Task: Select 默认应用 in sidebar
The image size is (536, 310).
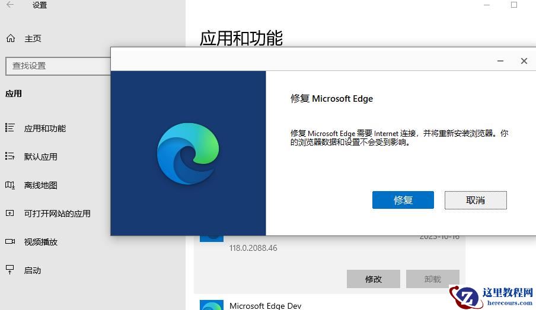Action: tap(41, 157)
